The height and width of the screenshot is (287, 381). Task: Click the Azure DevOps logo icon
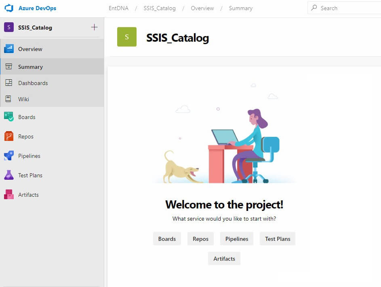(9, 8)
